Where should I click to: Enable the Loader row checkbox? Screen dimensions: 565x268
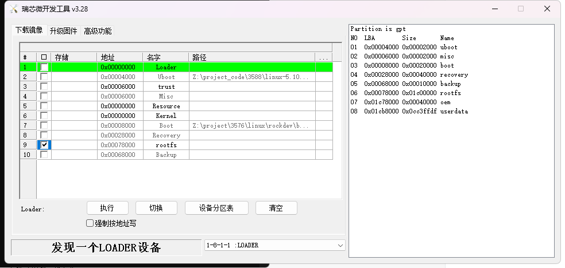click(44, 67)
